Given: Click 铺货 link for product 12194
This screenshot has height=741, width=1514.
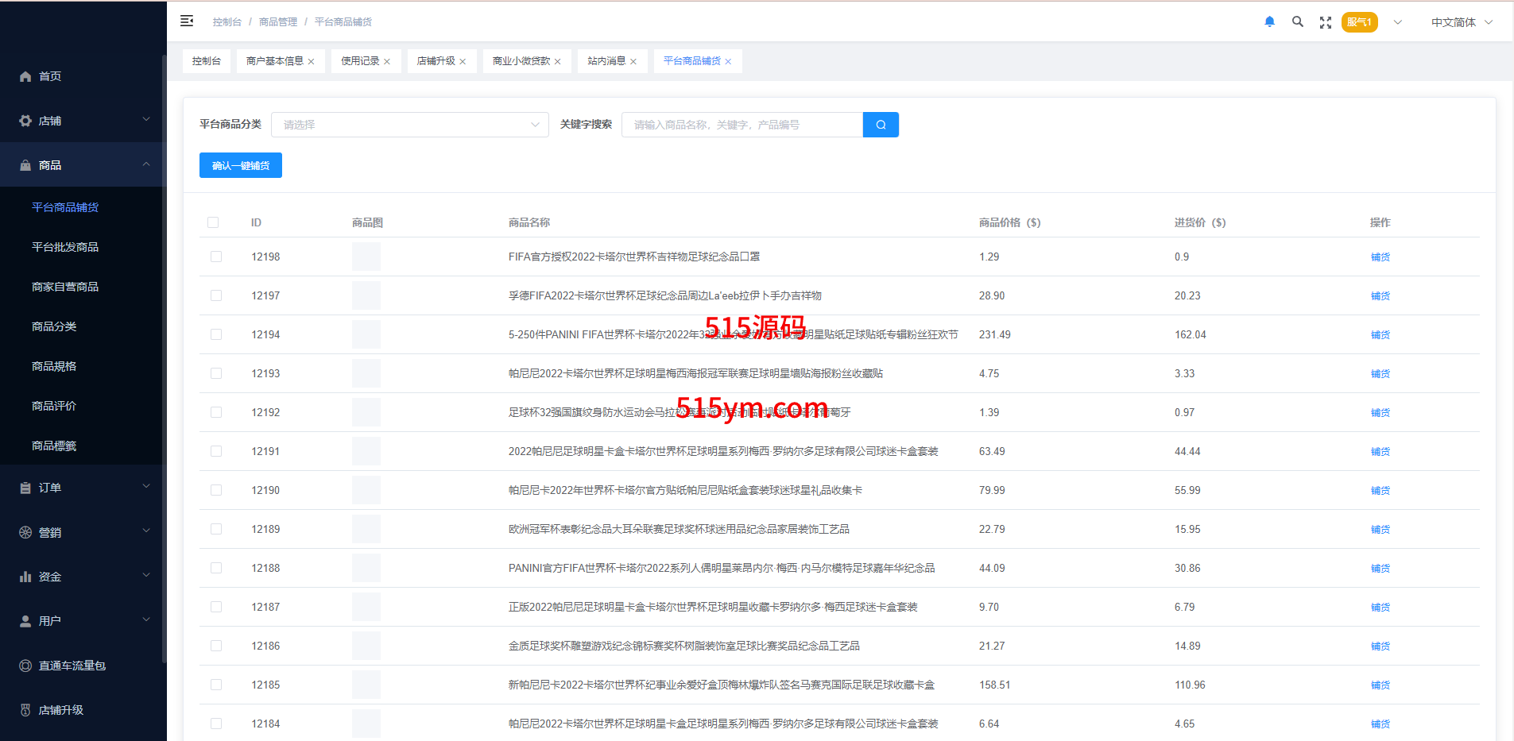Looking at the screenshot, I should (1380, 335).
